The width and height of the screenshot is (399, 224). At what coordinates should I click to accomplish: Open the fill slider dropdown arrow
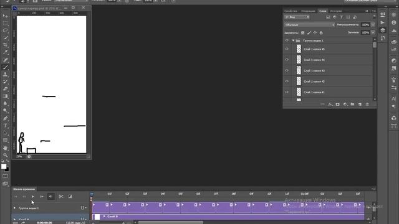coord(373,32)
